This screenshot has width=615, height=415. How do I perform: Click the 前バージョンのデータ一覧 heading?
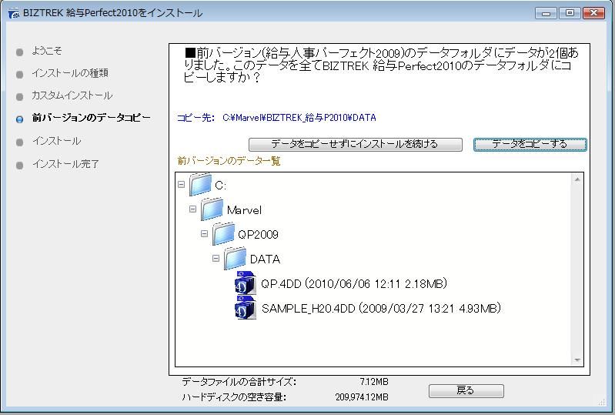pyautogui.click(x=229, y=161)
